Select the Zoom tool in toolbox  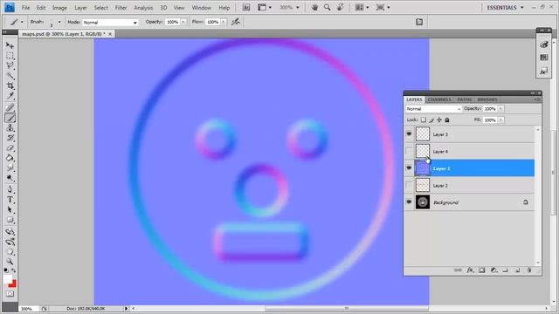[x=10, y=262]
